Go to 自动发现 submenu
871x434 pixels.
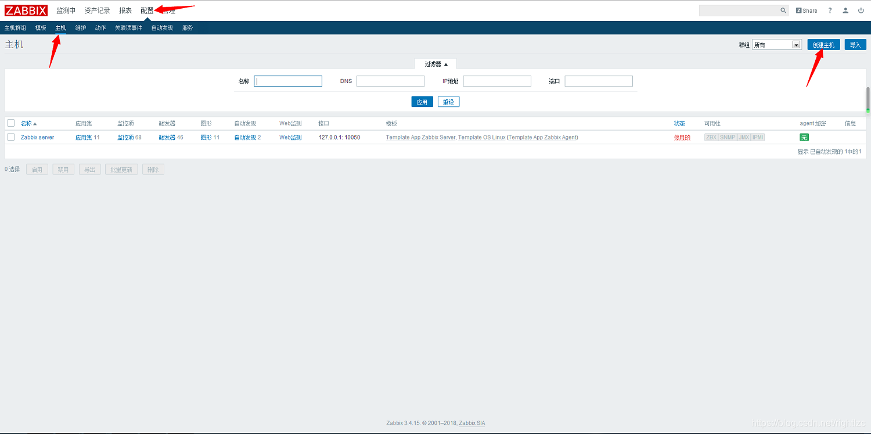162,28
